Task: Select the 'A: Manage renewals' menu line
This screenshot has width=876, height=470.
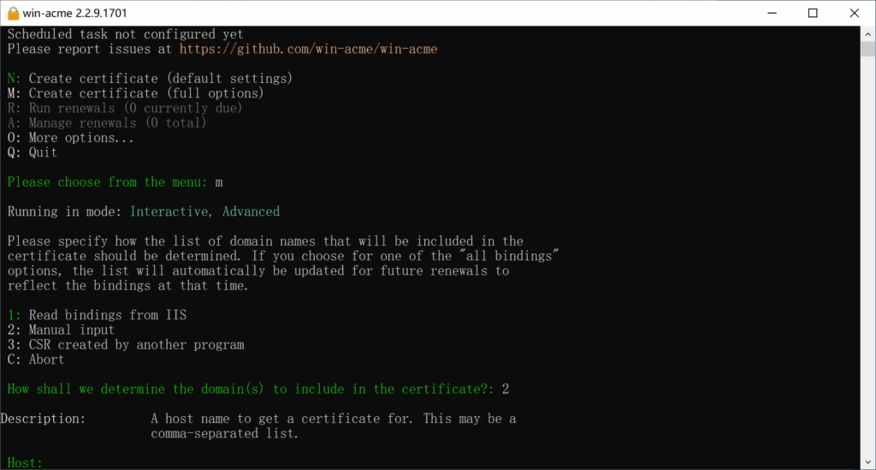Action: [x=107, y=123]
